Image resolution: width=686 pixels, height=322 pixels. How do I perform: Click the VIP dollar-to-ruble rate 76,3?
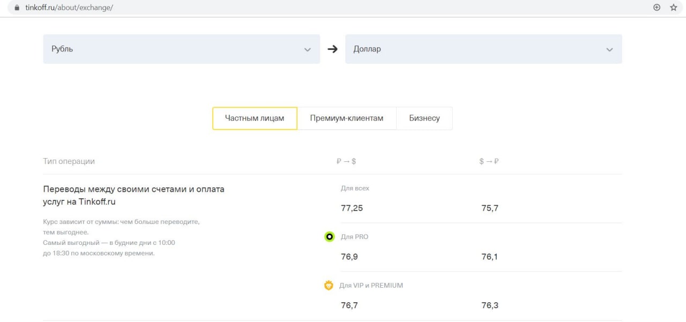pos(490,305)
